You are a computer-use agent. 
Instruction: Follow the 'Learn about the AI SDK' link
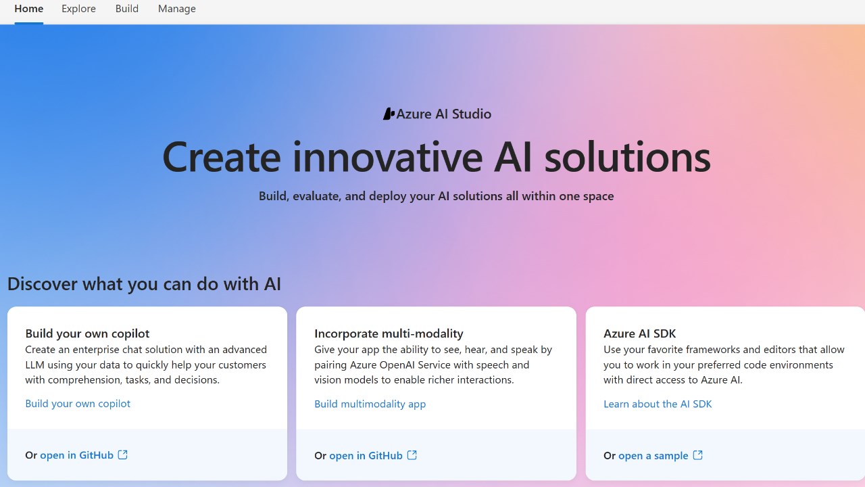coord(658,404)
